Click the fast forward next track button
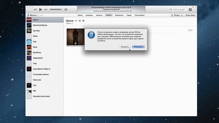The width and height of the screenshot is (219, 123). tap(46, 10)
